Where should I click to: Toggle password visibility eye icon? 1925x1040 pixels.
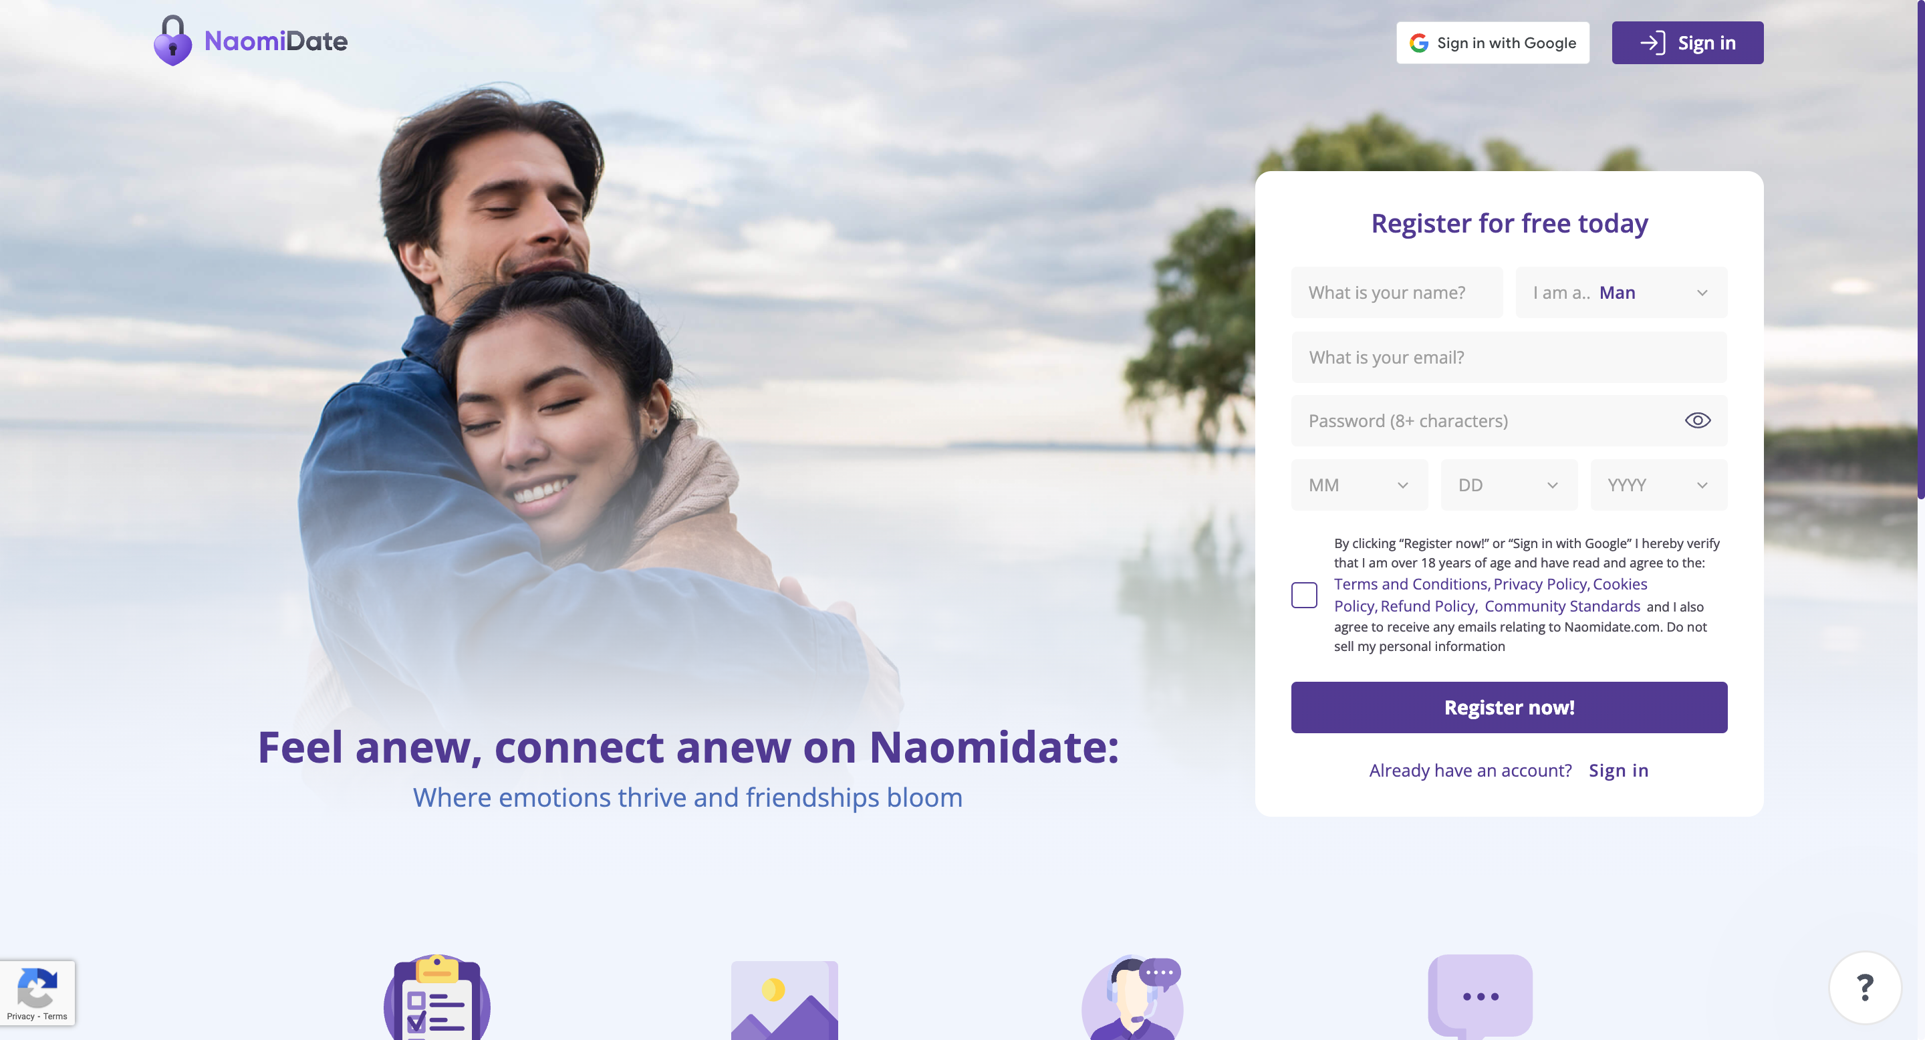click(x=1697, y=420)
